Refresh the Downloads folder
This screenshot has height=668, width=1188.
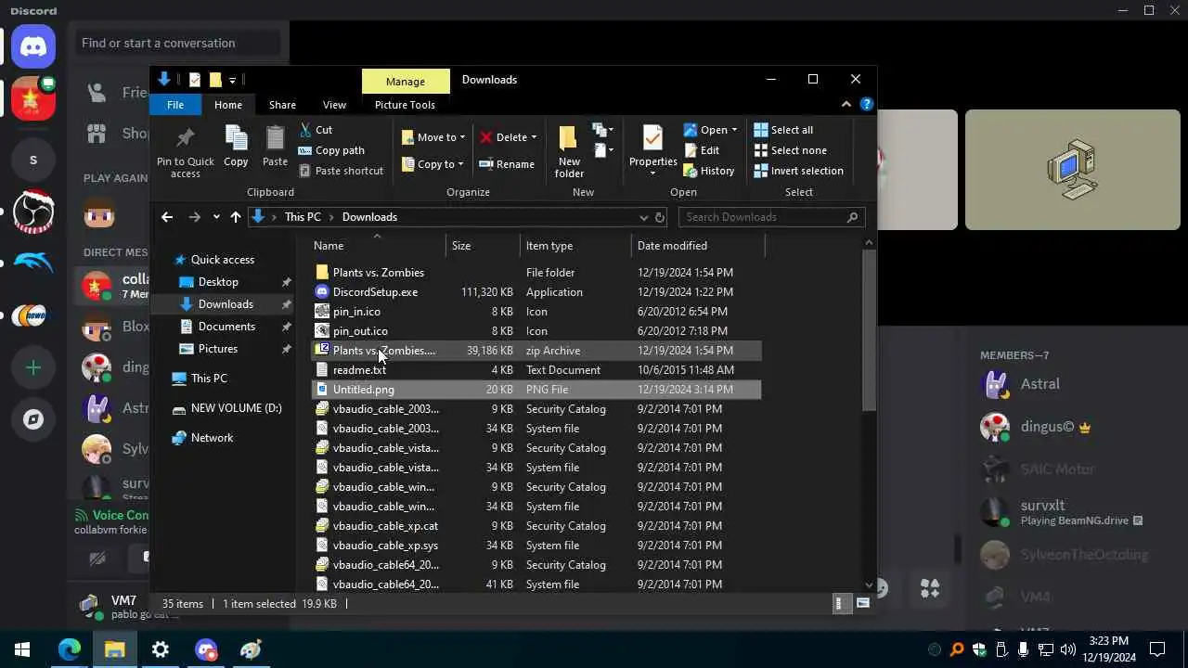click(x=660, y=217)
